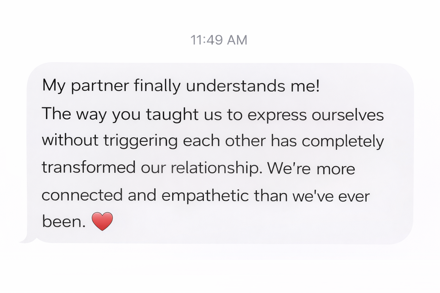The width and height of the screenshot is (440, 293).
Task: Click the red heart emoji
Action: click(x=102, y=221)
